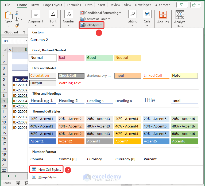205x186 pixels.
Task: Apply the Normal cell style
Action: click(x=43, y=58)
